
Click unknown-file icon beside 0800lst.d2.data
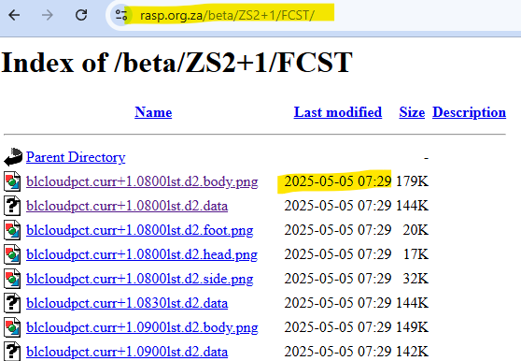click(x=12, y=206)
